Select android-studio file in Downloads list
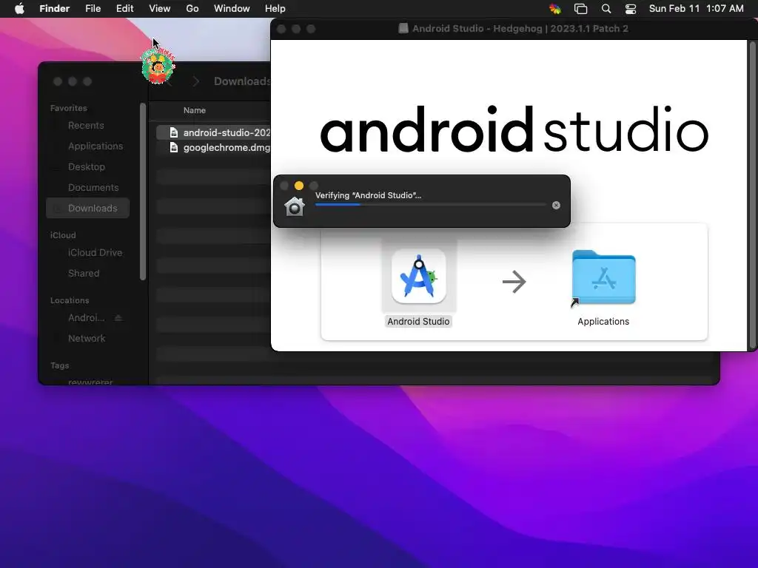The height and width of the screenshot is (568, 758). tap(213, 132)
